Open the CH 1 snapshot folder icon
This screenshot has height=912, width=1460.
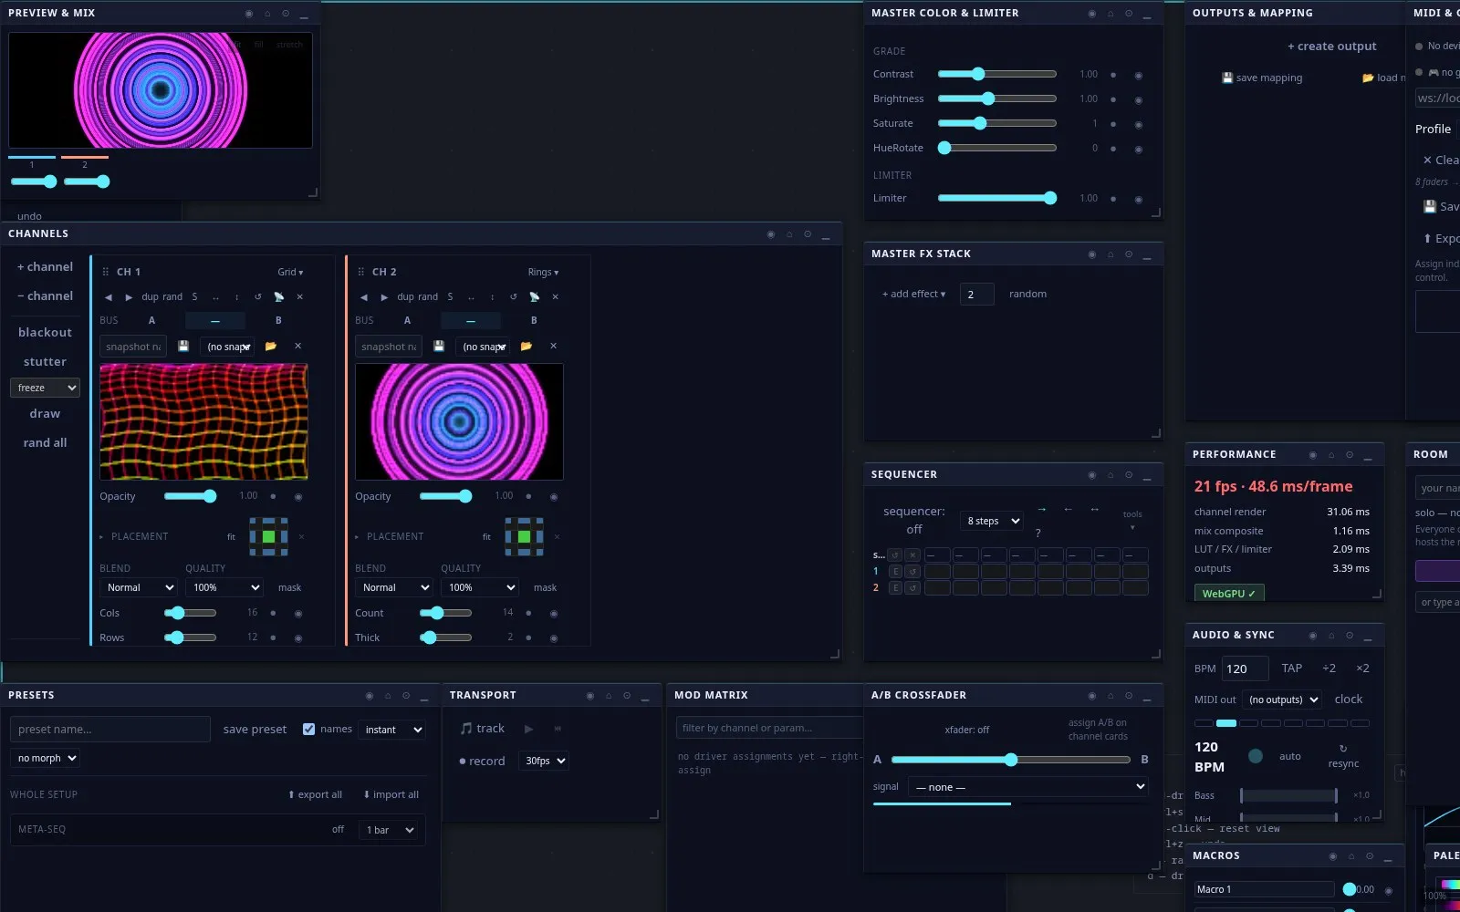(271, 347)
